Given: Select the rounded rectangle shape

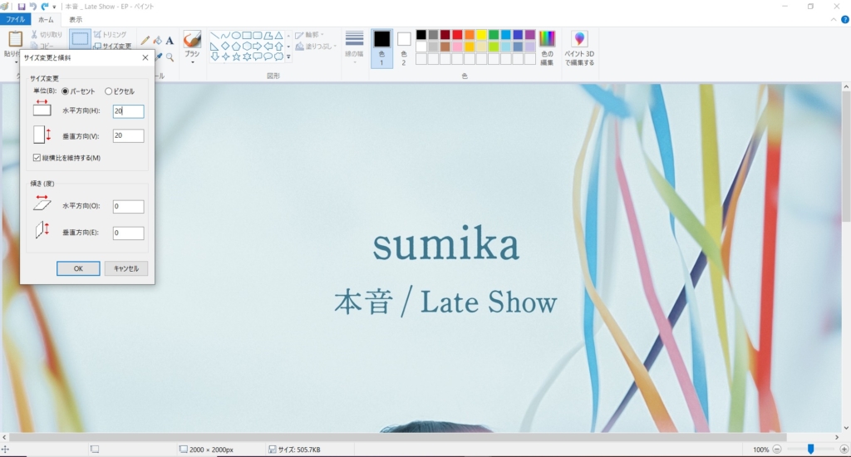Looking at the screenshot, I should click(x=258, y=35).
